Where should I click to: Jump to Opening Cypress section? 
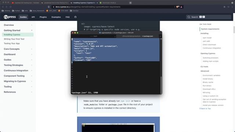pyautogui.click(x=208, y=54)
